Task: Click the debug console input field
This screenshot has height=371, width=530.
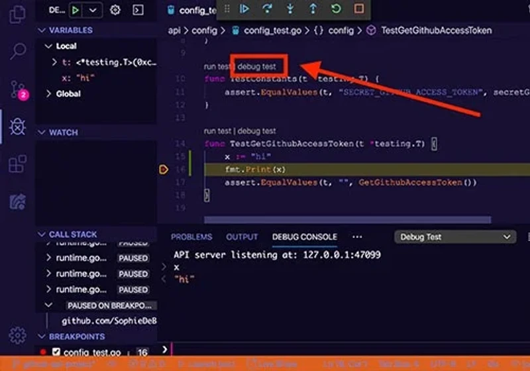Action: (x=350, y=349)
